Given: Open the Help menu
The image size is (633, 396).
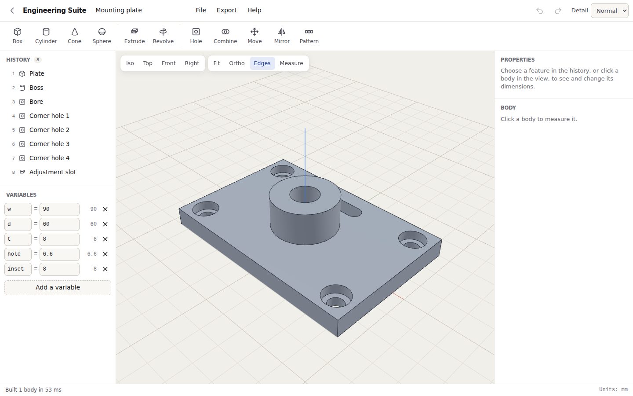Looking at the screenshot, I should 254,10.
